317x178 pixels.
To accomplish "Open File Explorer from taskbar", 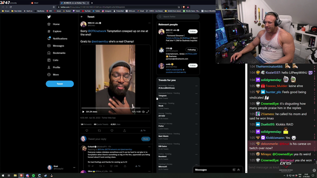I will [15, 176].
